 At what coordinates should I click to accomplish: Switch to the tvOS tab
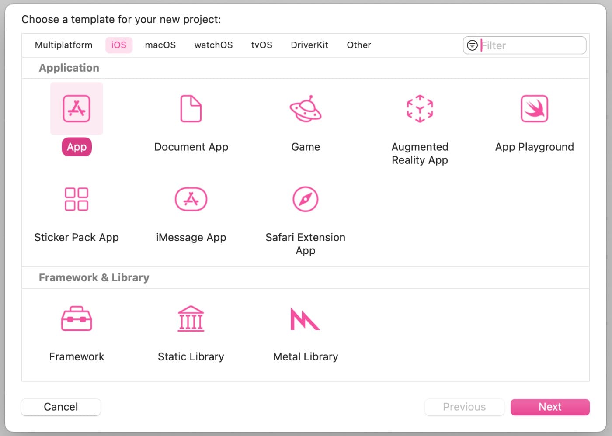click(261, 45)
